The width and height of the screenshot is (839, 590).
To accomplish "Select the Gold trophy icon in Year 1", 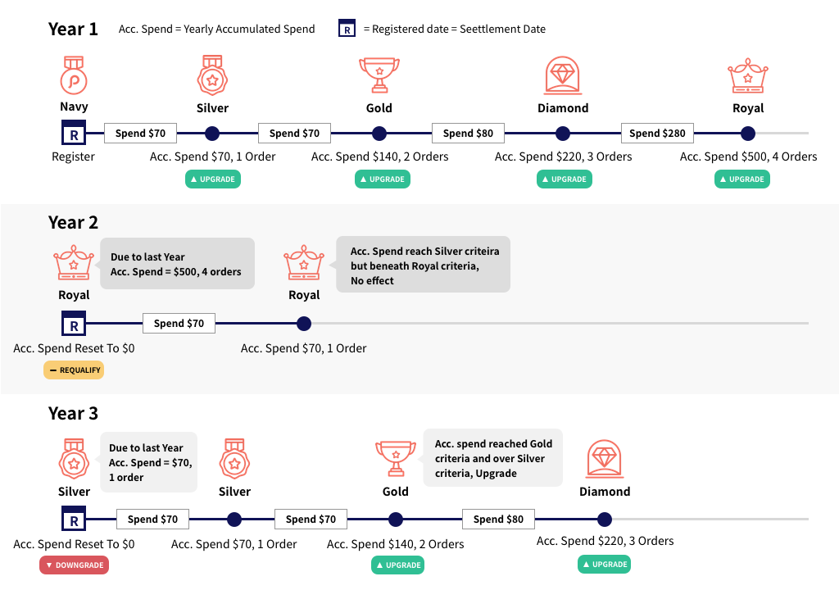I will tap(379, 75).
